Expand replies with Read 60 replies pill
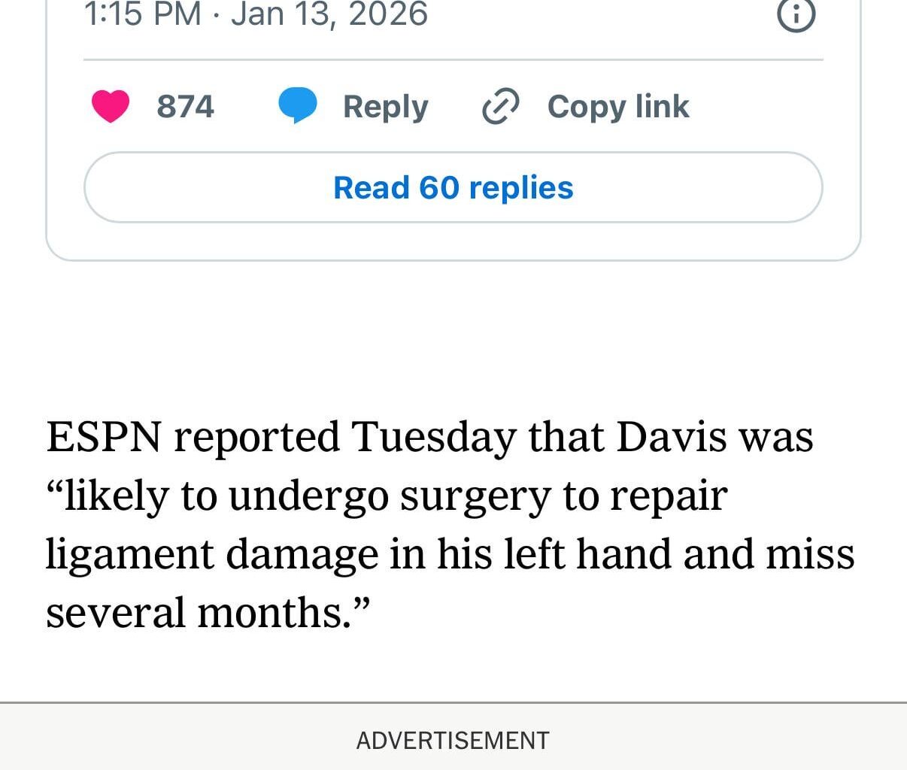907x770 pixels. tap(453, 187)
